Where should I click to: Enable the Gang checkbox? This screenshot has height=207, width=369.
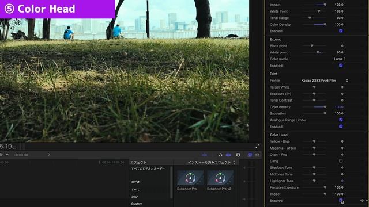tap(341, 161)
